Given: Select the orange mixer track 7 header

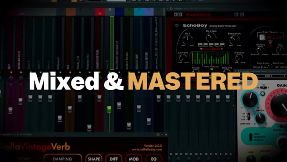Looking at the screenshot, I should pyautogui.click(x=71, y=11).
